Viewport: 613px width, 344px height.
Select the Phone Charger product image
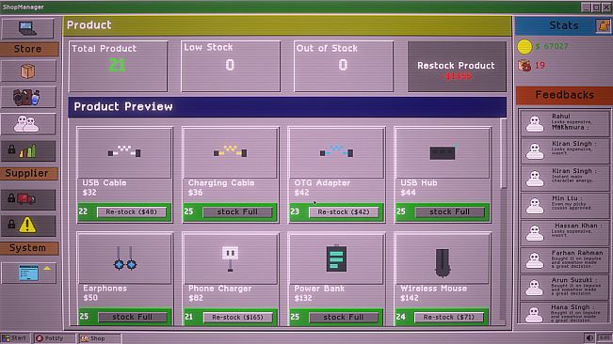[x=231, y=258]
